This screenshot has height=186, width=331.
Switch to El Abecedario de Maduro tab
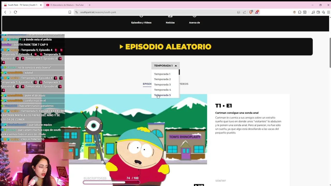65,5
